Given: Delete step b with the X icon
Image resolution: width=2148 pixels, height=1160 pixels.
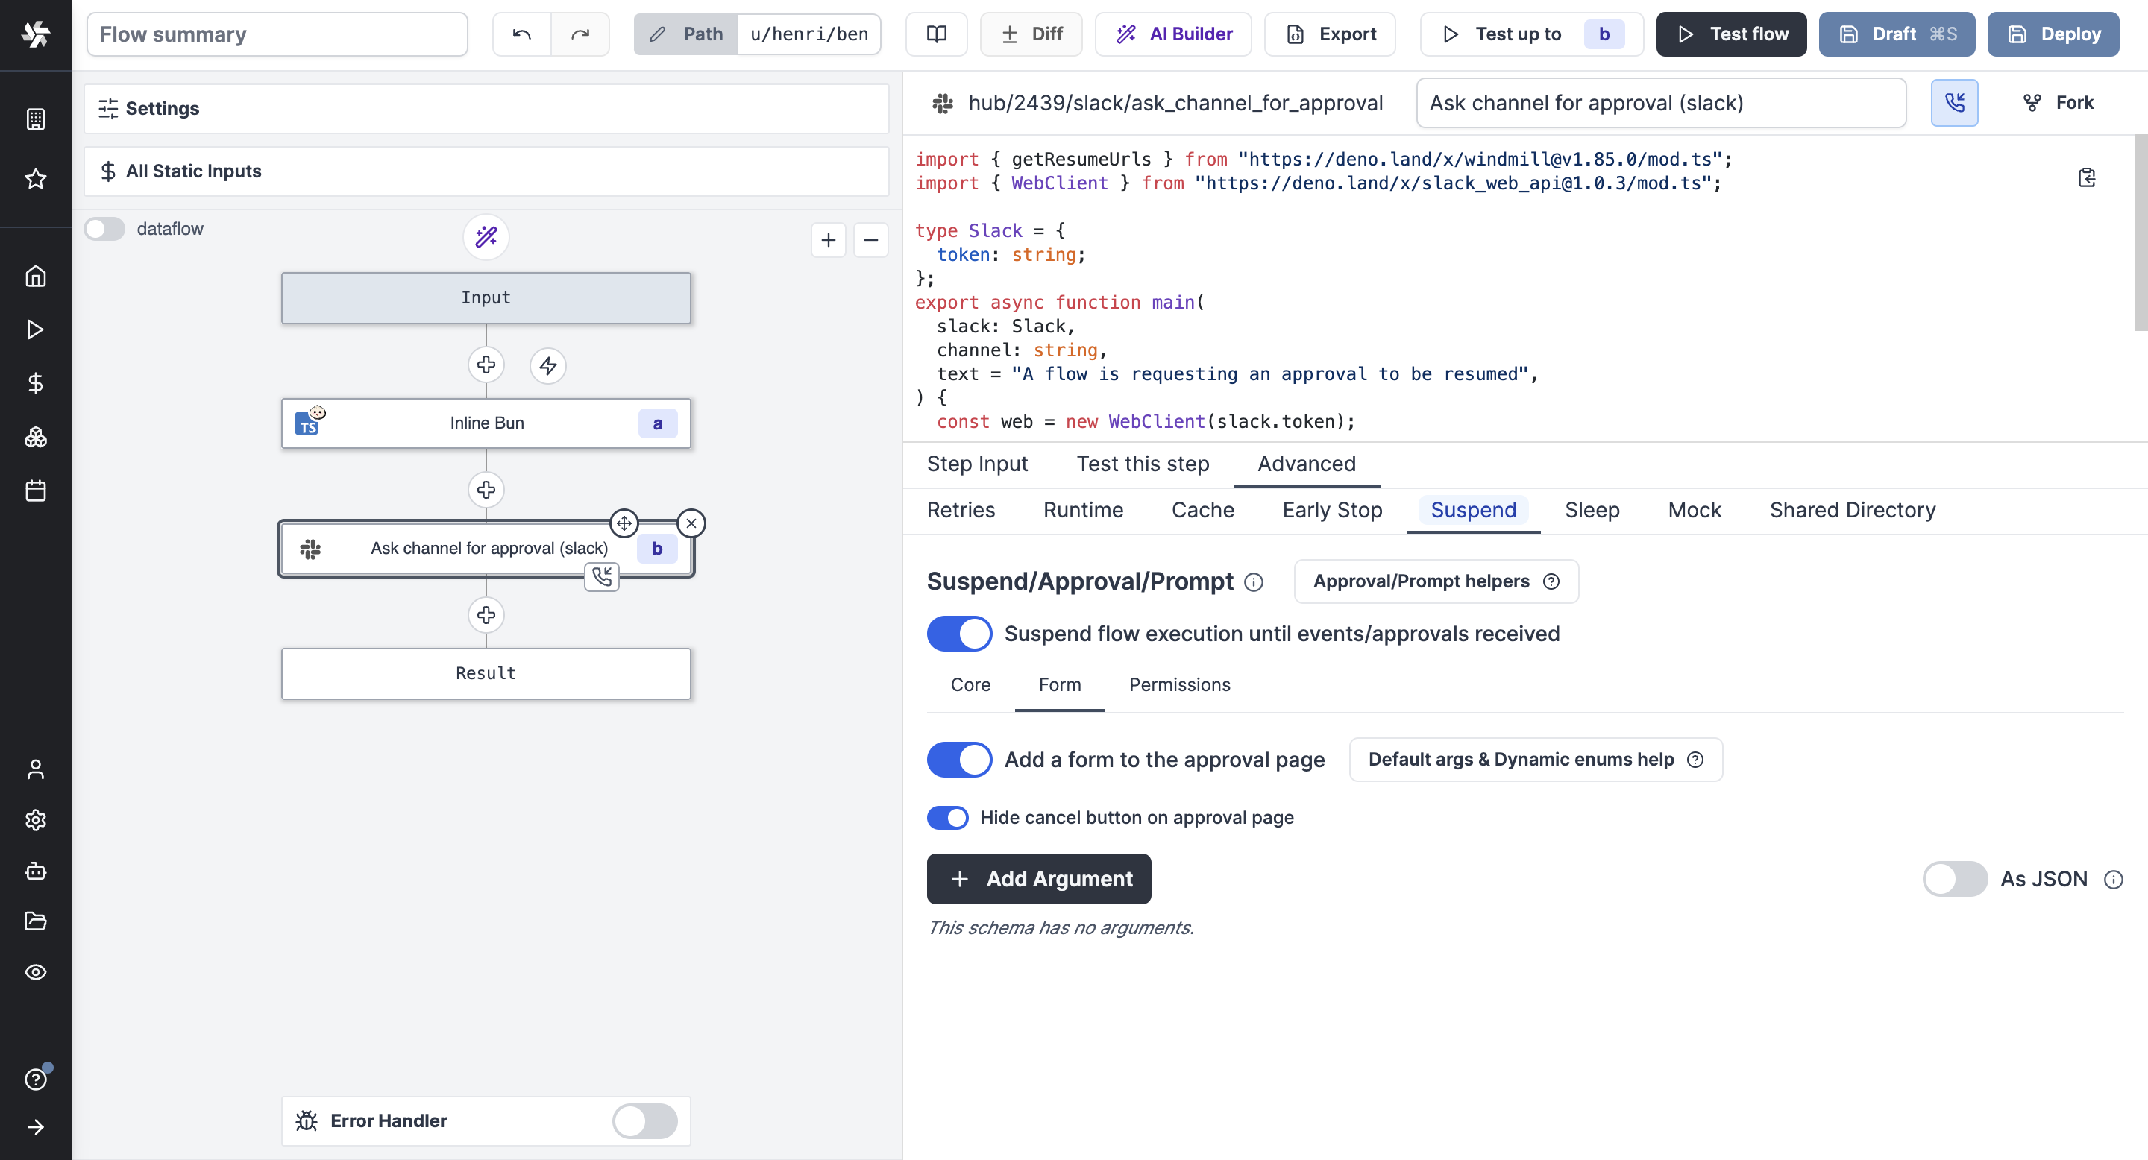Looking at the screenshot, I should (x=691, y=523).
